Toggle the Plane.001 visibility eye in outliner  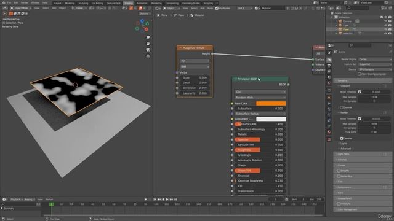pos(385,33)
